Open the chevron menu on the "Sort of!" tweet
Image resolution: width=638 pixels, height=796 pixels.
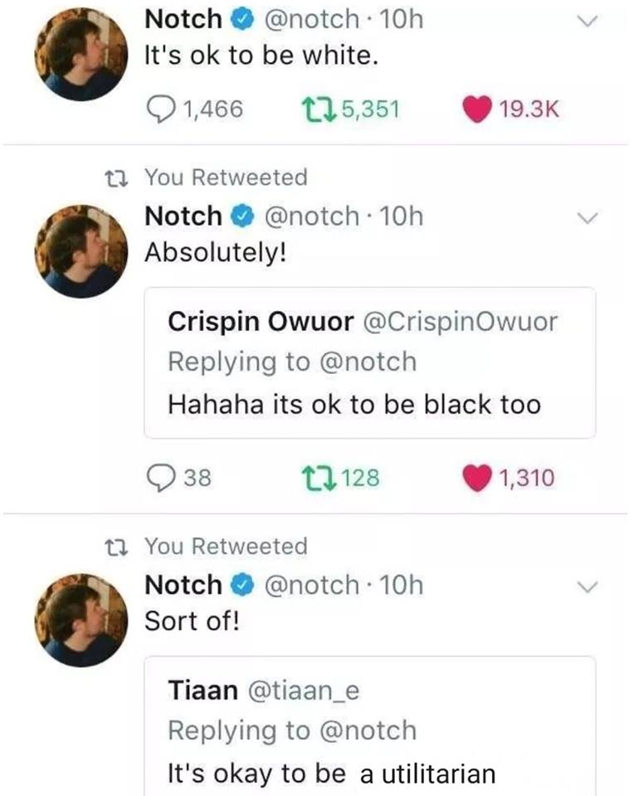pos(587,586)
